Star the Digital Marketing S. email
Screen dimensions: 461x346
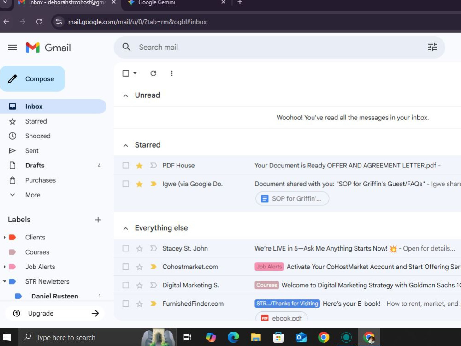tap(139, 286)
